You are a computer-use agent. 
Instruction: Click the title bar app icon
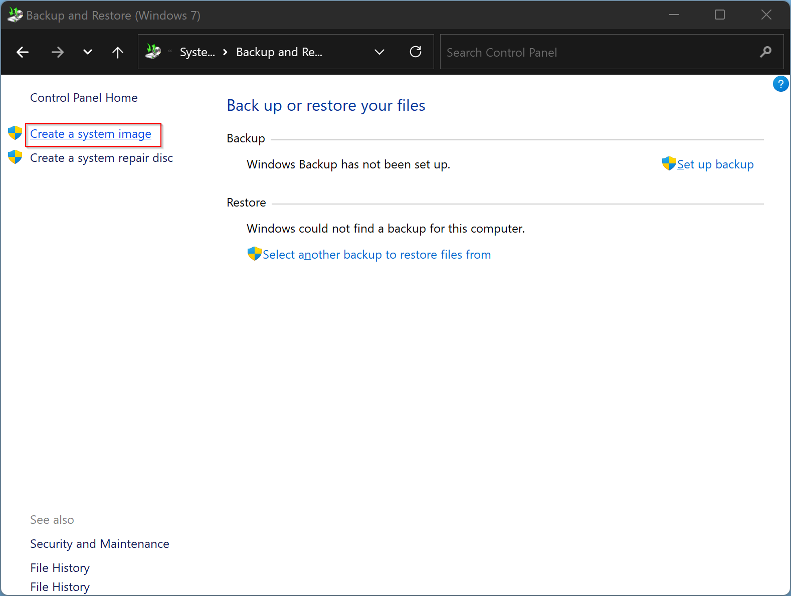[15, 15]
